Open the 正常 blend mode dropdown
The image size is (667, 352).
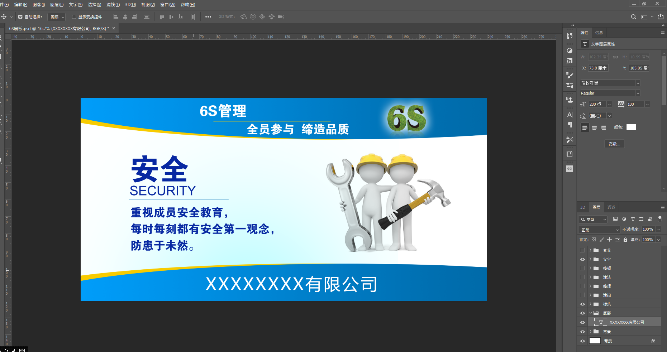[599, 230]
